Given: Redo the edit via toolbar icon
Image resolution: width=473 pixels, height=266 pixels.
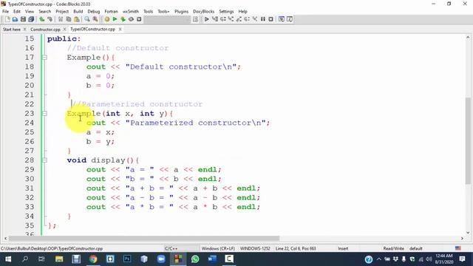Looking at the screenshot, I should (x=50, y=19).
